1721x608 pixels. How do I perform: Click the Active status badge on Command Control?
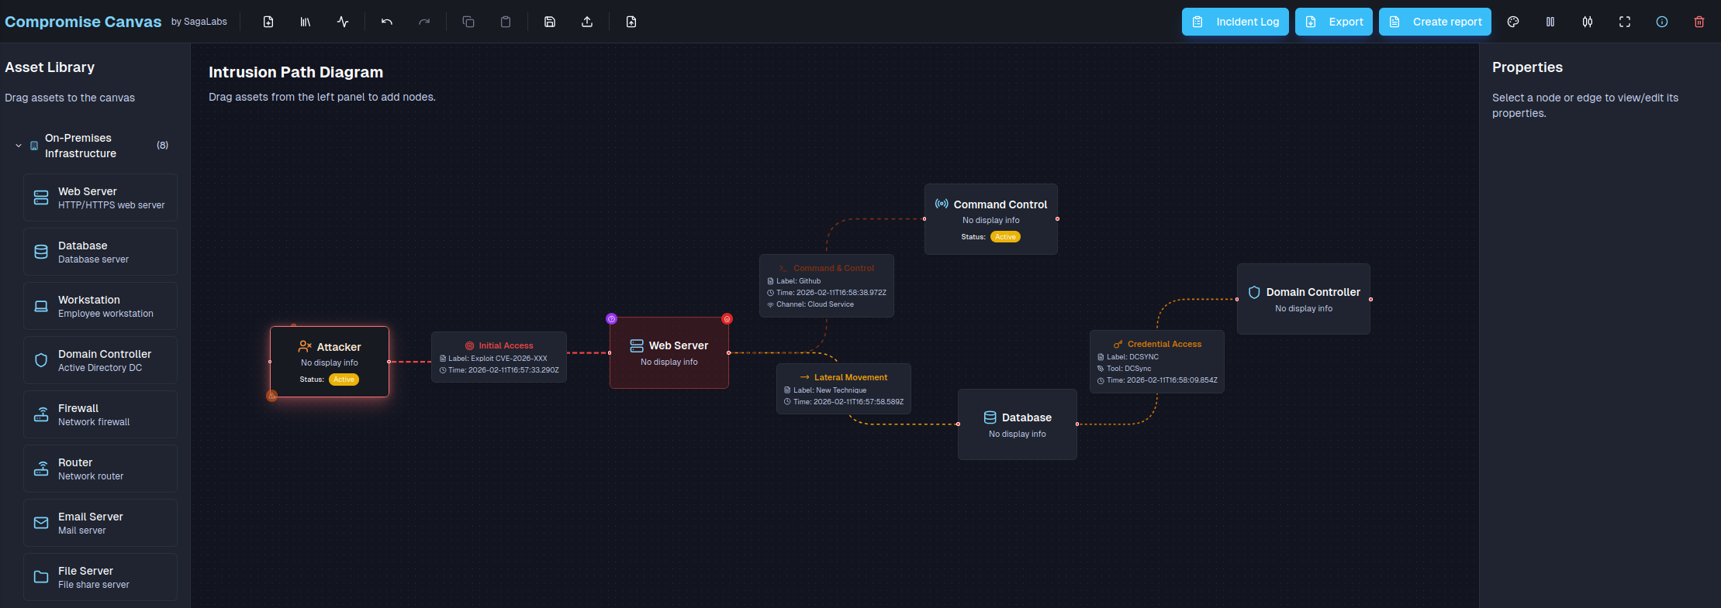coord(1005,237)
